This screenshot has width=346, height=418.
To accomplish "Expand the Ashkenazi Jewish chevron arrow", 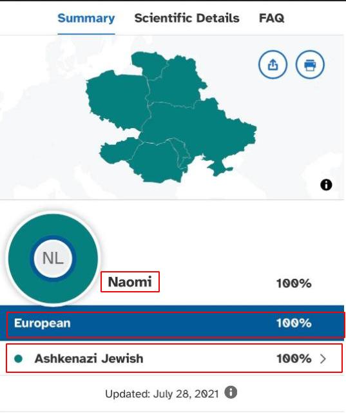I will click(323, 359).
